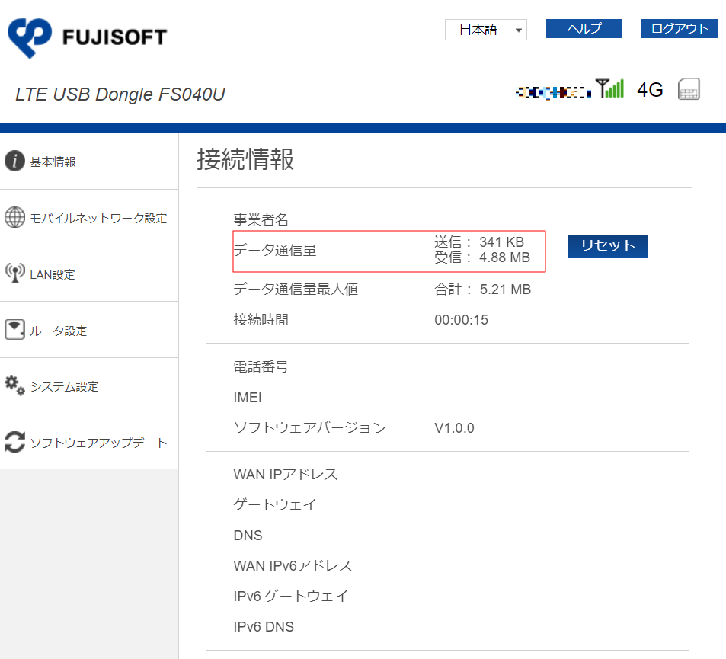Click the DNS label
This screenshot has width=726, height=659.
248,536
